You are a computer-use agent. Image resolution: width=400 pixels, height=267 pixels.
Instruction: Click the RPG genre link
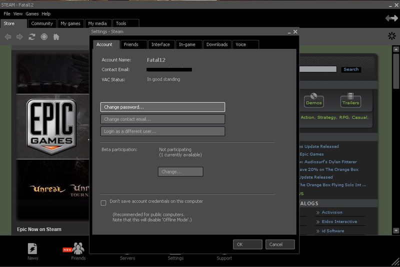(x=344, y=117)
